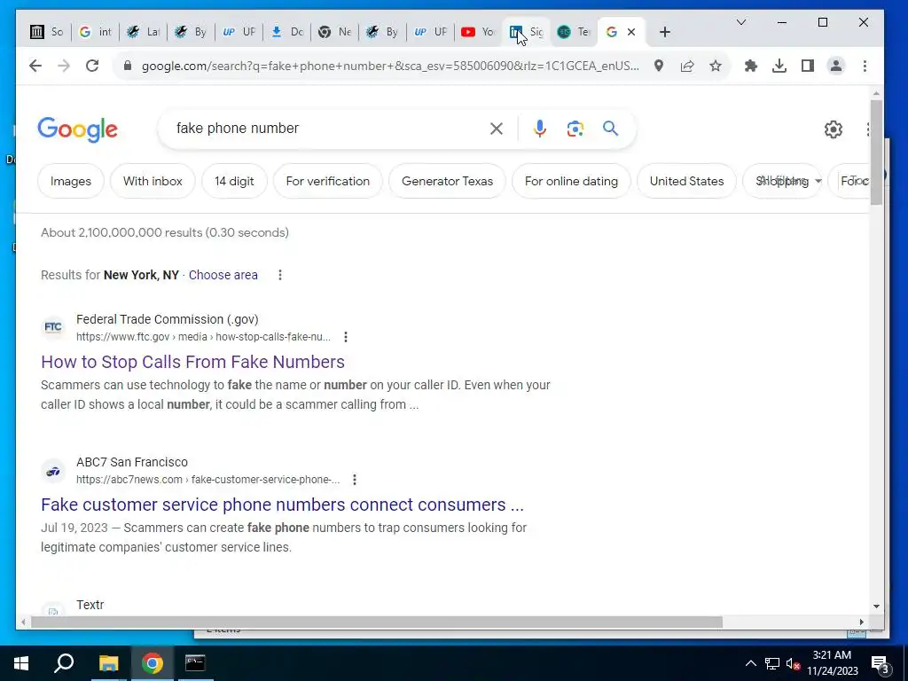The width and height of the screenshot is (908, 681).
Task: Start voice search with the microphone icon
Action: [x=540, y=129]
